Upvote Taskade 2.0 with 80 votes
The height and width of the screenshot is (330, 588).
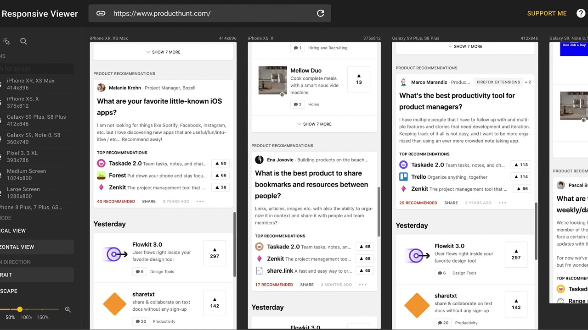220,163
